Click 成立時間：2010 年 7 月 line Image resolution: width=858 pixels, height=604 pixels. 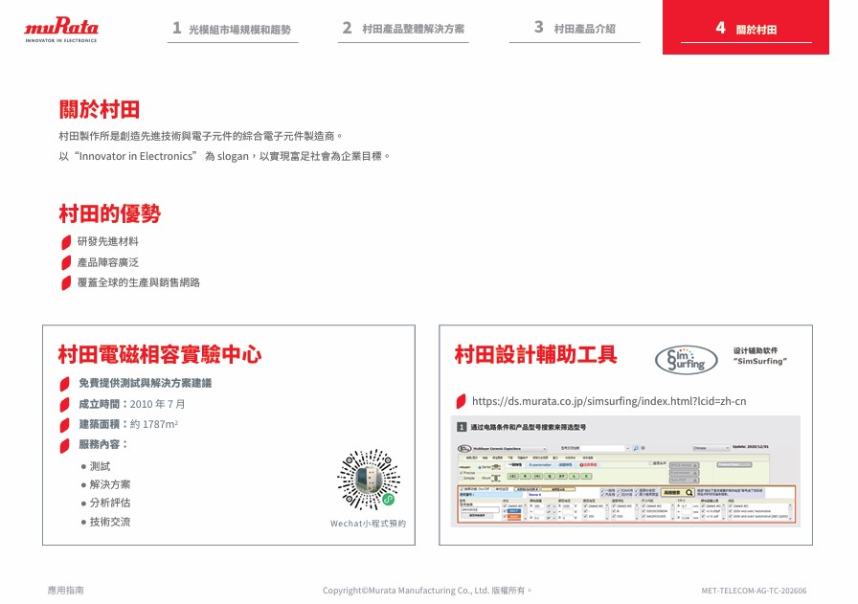(x=132, y=404)
